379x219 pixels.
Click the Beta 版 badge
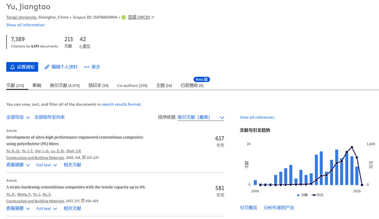click(202, 79)
